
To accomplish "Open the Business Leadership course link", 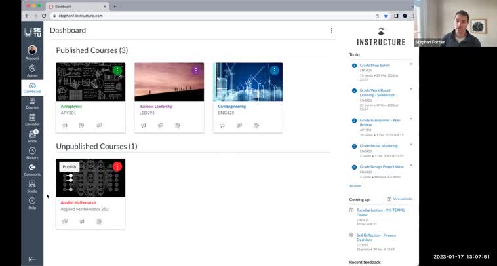I will point(156,107).
